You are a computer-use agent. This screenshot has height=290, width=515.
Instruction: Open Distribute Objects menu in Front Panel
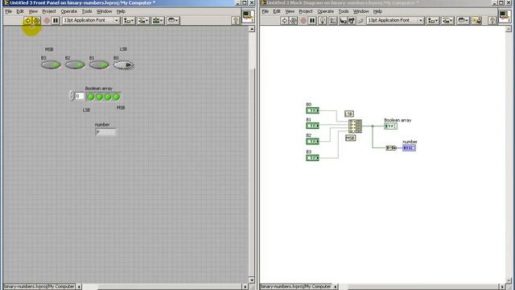(x=143, y=20)
